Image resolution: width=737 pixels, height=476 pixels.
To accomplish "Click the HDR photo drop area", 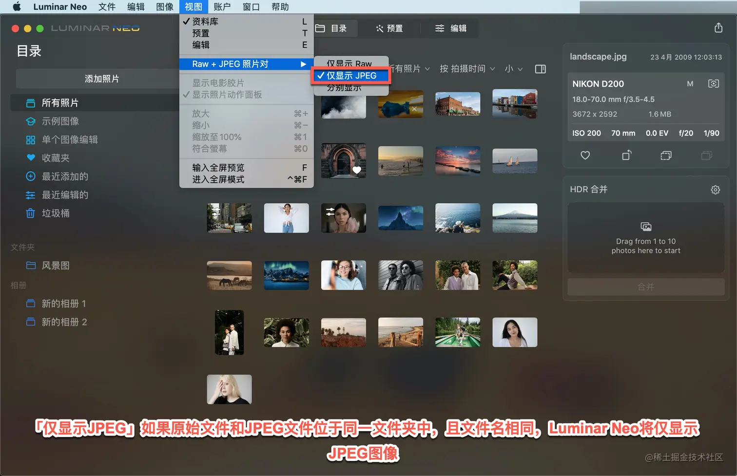I will coord(646,238).
